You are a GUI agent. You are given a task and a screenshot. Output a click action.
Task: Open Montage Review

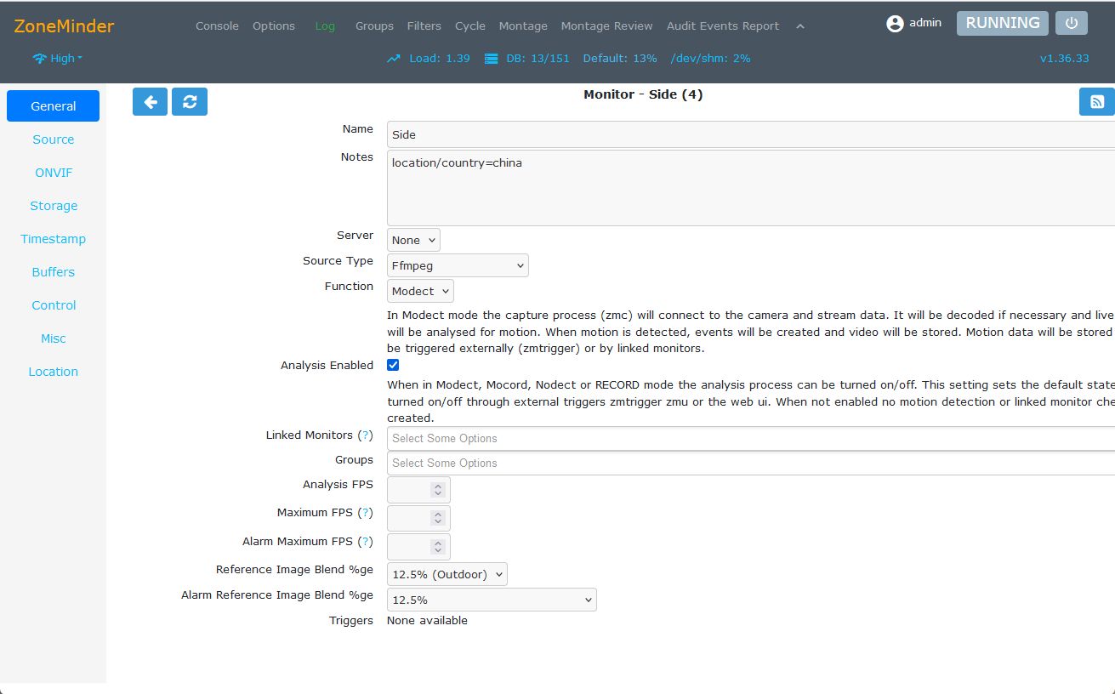[x=607, y=26]
